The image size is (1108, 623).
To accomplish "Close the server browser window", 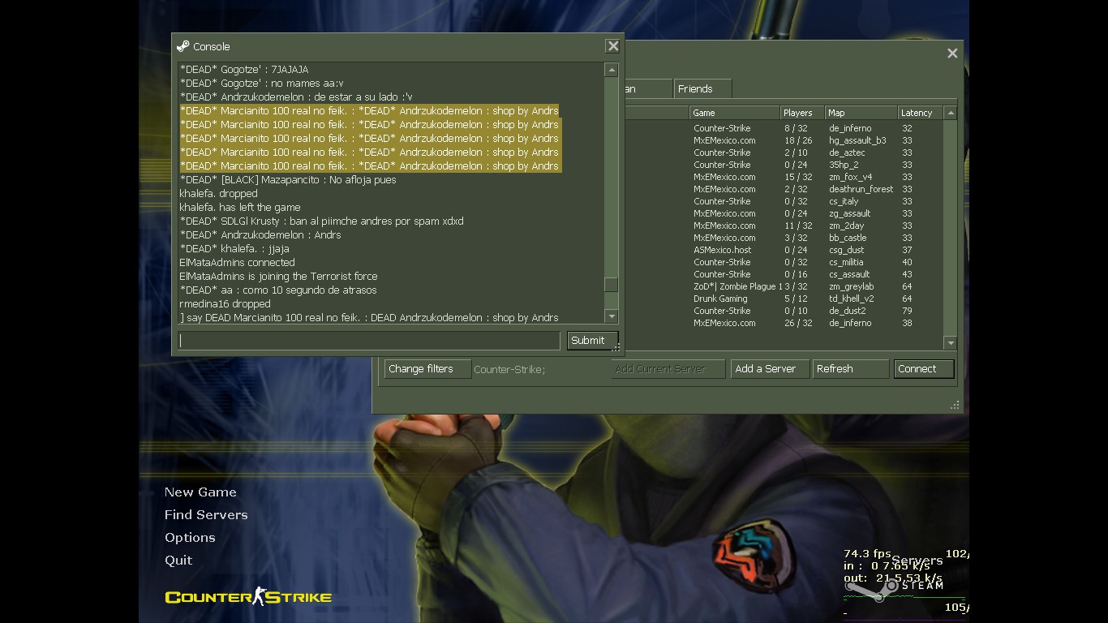I will click(x=952, y=54).
